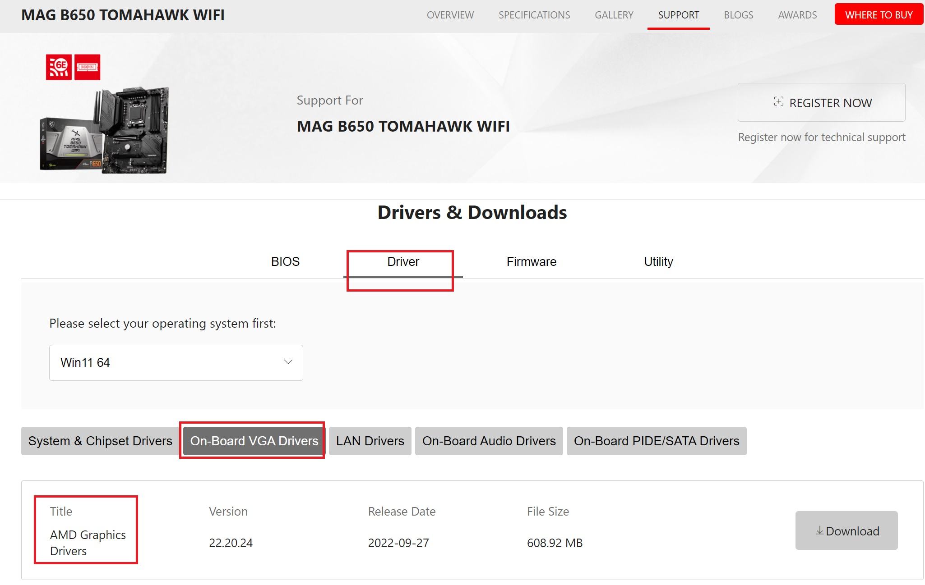925x585 pixels.
Task: Click the Version column label
Action: (x=228, y=512)
